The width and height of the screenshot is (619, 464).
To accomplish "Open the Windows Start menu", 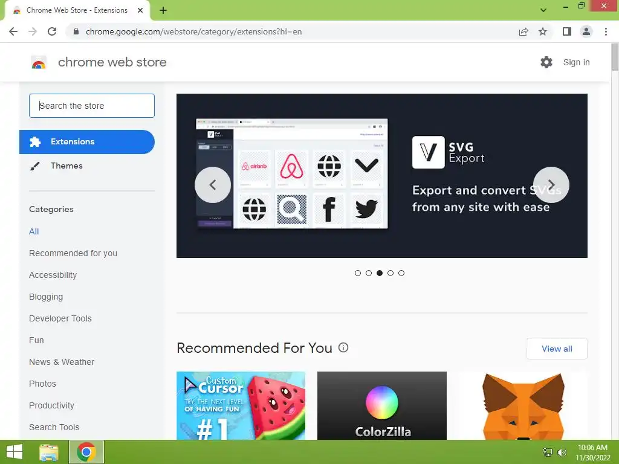I will tap(15, 452).
